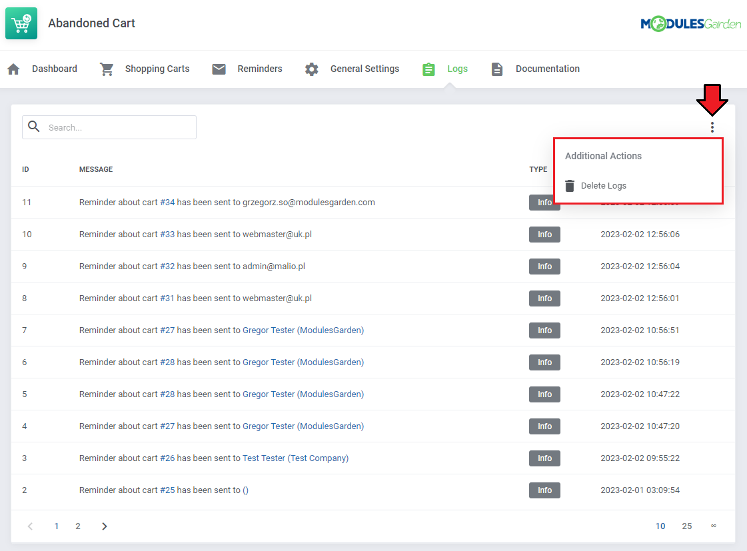This screenshot has width=747, height=551.
Task: Click the ModulesGarden logo
Action: click(x=691, y=23)
